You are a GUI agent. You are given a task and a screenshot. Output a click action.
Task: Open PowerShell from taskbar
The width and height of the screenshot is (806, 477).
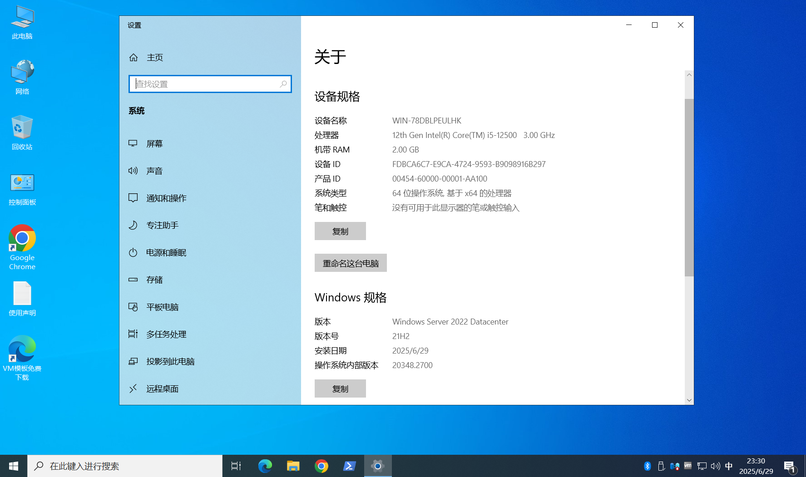point(350,466)
